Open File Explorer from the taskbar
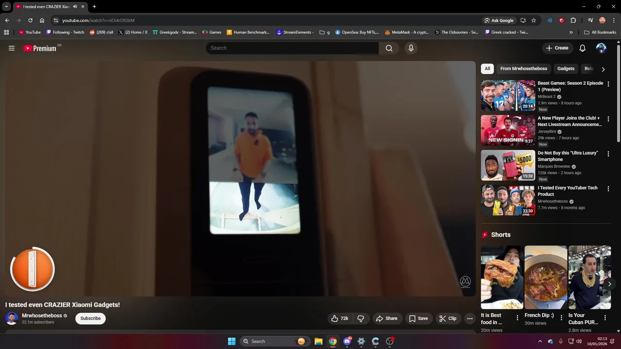Viewport: 621px width, 349px height. 318,341
